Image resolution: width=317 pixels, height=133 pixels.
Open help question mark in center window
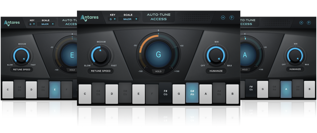232,18
